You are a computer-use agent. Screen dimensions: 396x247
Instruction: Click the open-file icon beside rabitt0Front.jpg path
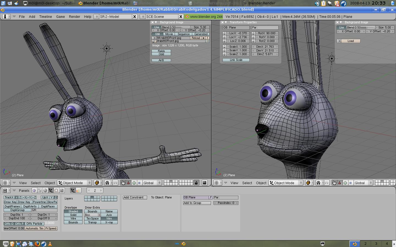pos(154,41)
